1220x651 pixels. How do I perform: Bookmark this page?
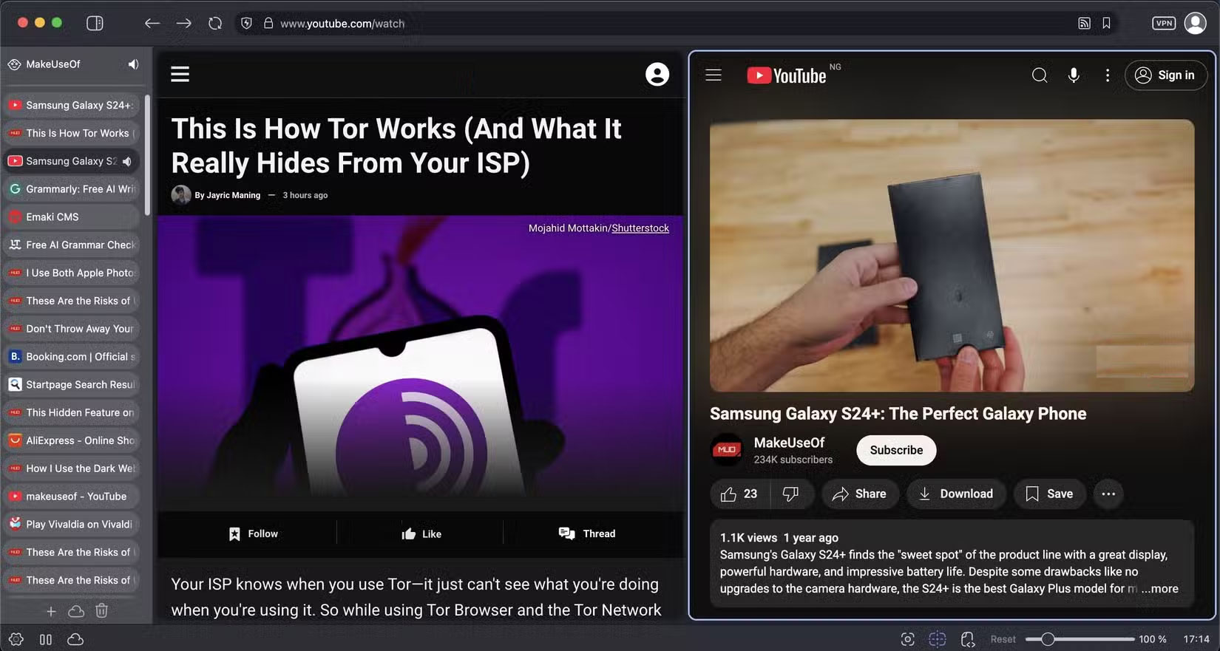click(x=1106, y=23)
